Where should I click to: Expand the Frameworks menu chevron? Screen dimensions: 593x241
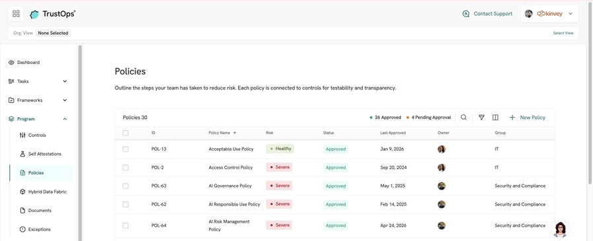point(65,100)
